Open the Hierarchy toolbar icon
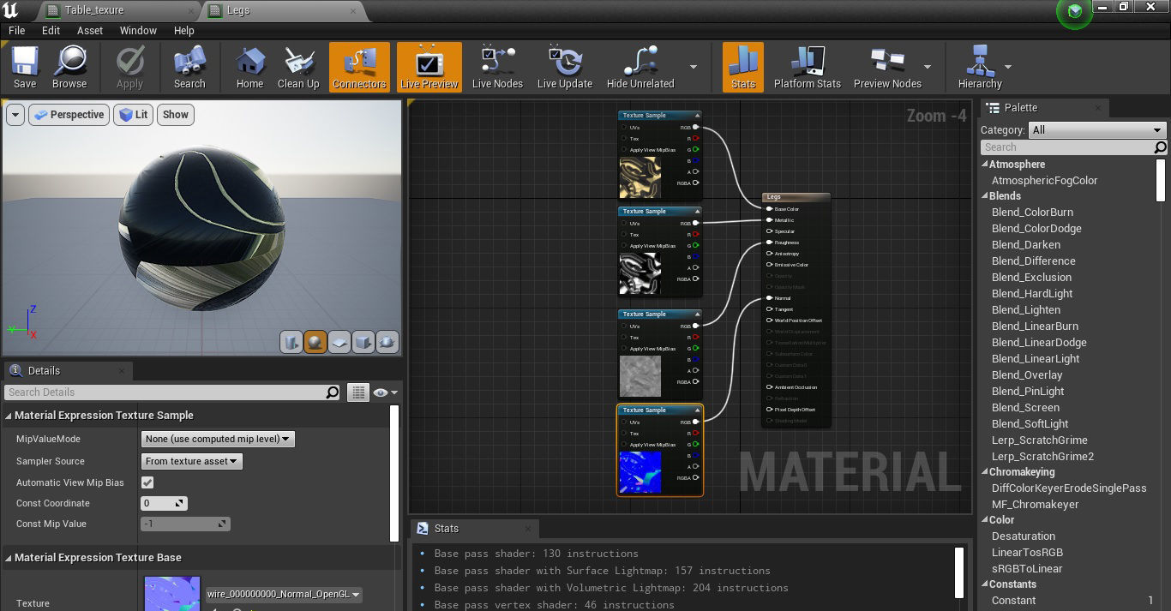Image resolution: width=1171 pixels, height=611 pixels. 980,68
